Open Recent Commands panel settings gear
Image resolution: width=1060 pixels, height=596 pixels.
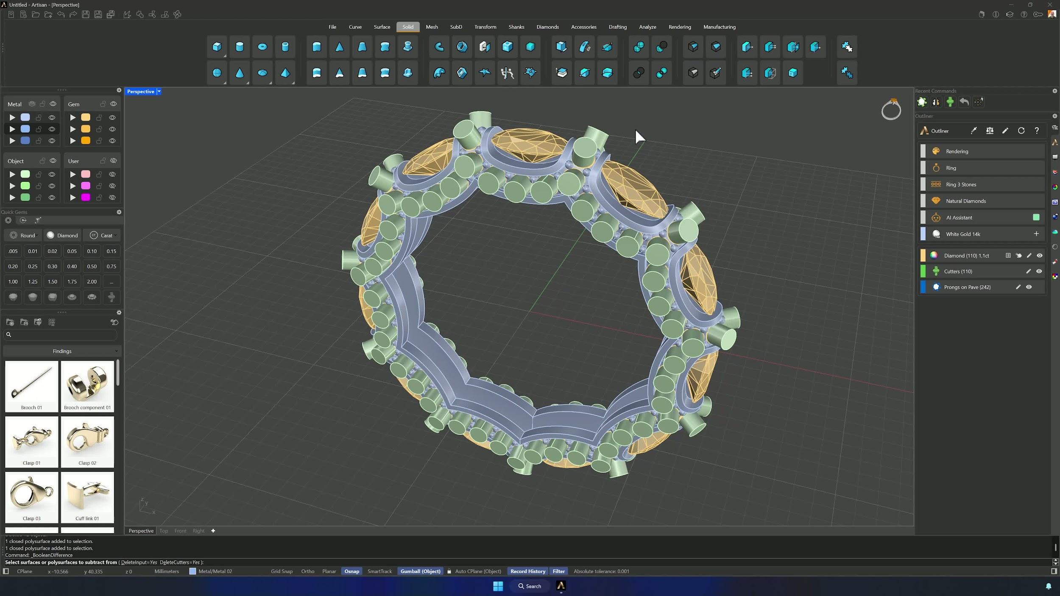click(1055, 91)
